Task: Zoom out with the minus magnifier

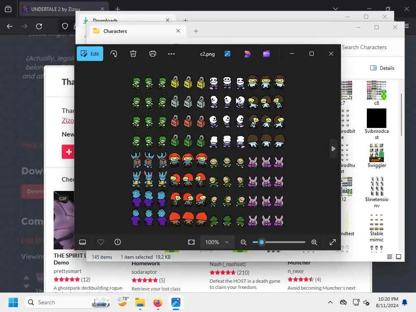Action: tap(243, 242)
